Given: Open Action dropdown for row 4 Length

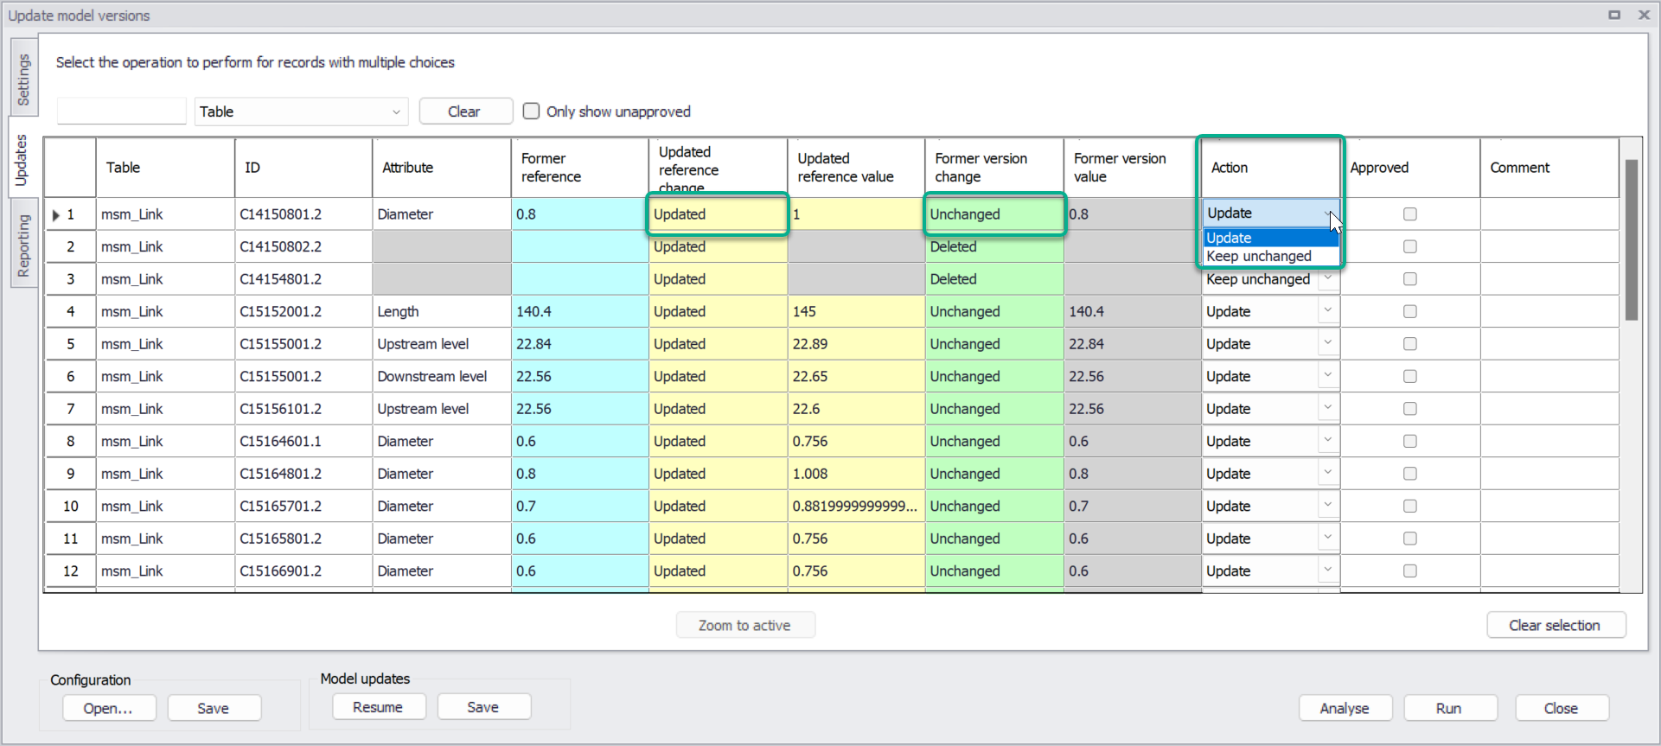Looking at the screenshot, I should coord(1328,310).
